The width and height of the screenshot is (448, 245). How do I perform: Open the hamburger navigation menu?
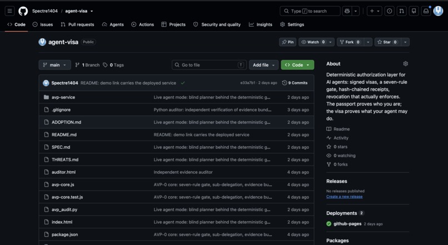pos(9,11)
